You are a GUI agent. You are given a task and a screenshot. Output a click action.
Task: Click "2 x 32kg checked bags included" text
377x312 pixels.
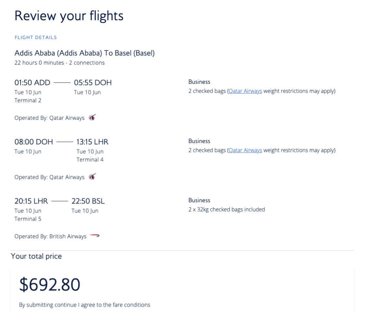point(227,209)
